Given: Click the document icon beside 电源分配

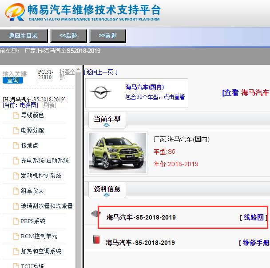Looking at the screenshot, I should [x=16, y=131].
